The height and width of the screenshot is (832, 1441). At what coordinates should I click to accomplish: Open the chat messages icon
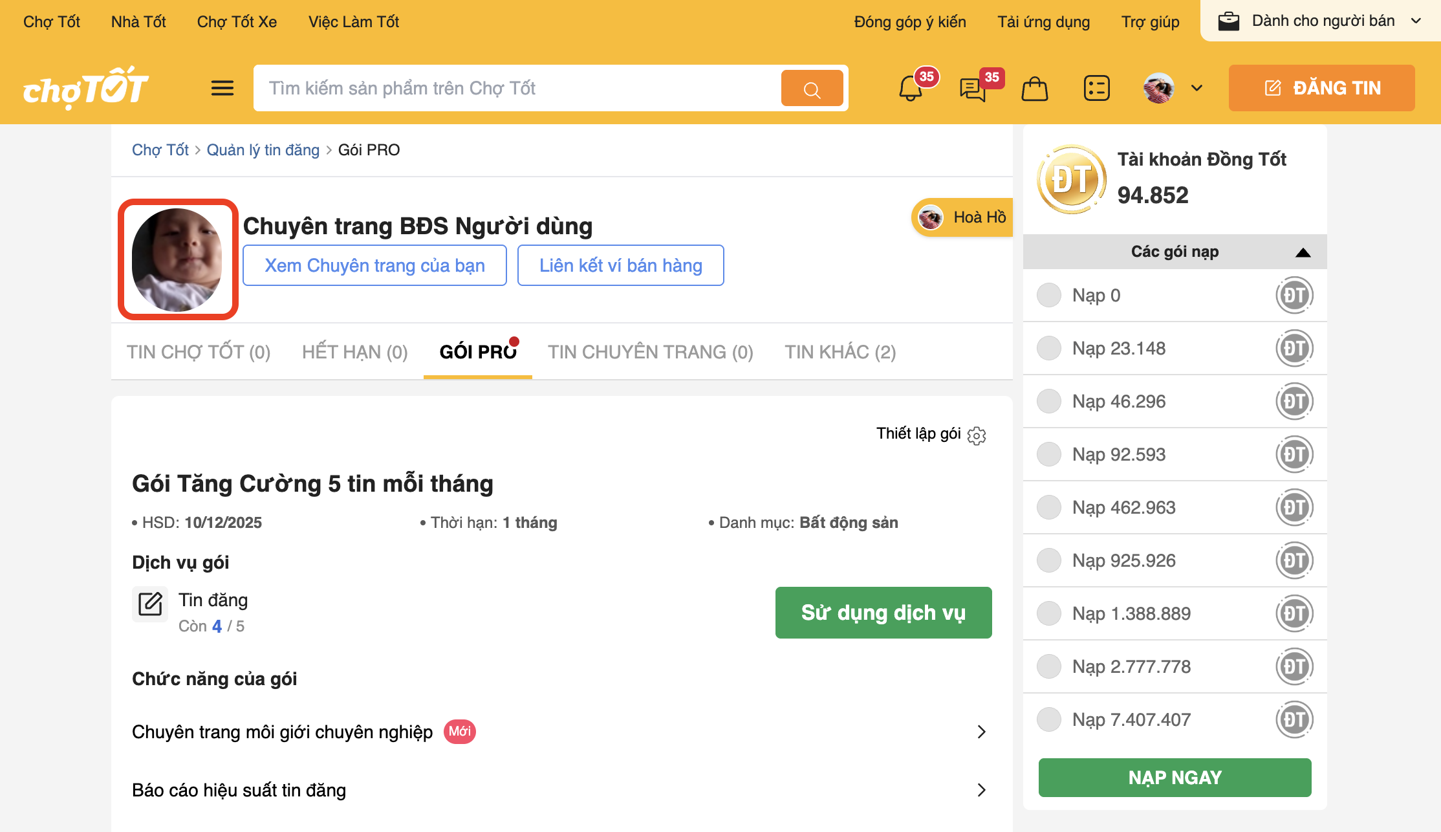click(x=973, y=89)
